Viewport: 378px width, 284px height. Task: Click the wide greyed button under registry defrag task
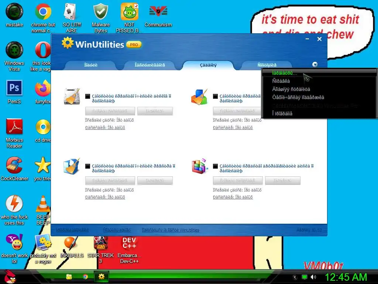point(238,180)
